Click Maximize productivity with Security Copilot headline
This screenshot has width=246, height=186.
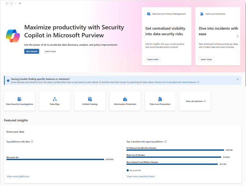(74, 31)
